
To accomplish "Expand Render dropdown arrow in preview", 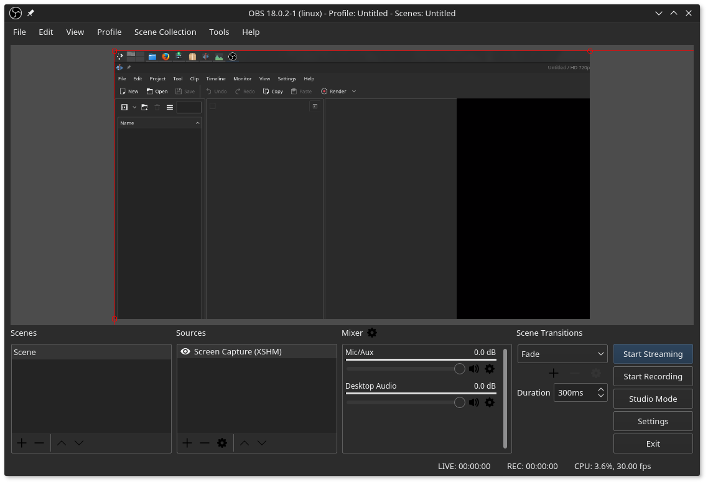I will [x=354, y=92].
